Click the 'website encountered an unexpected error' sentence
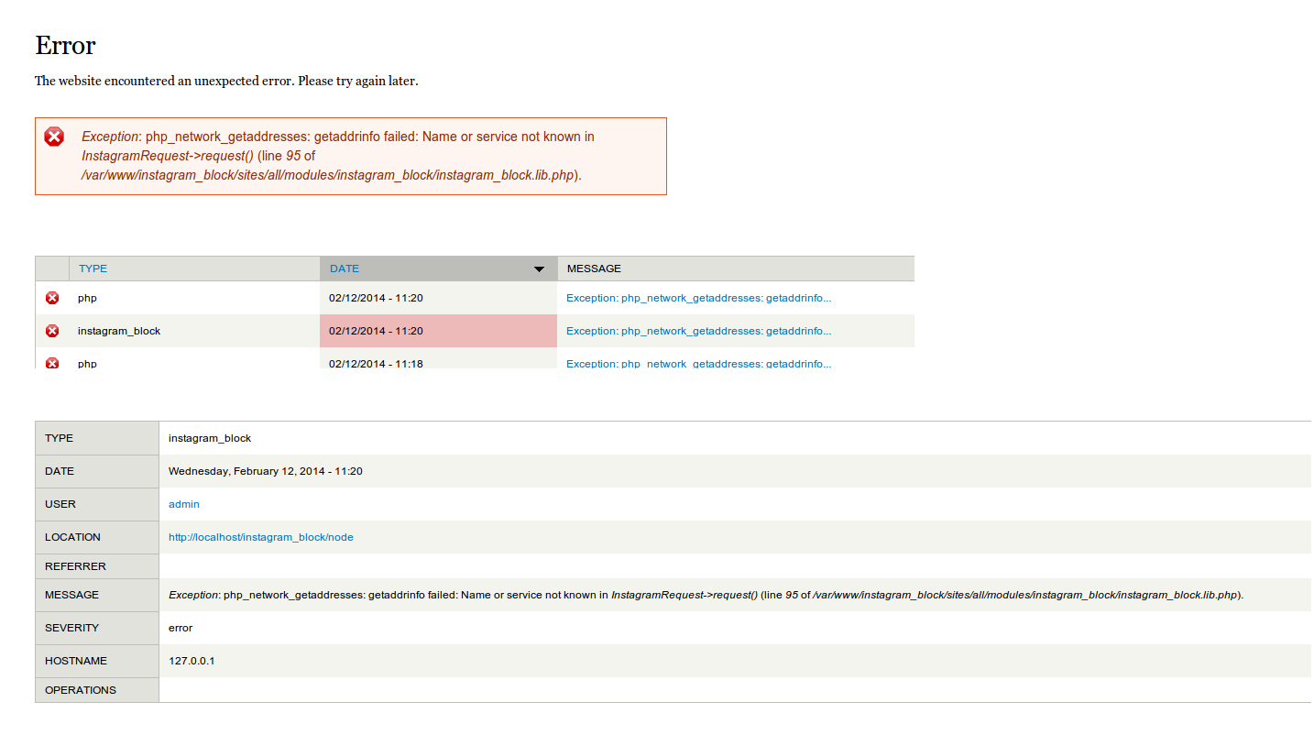The image size is (1314, 735). click(x=226, y=81)
